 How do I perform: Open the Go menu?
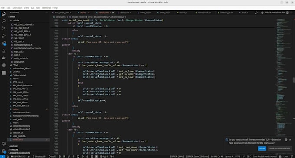coord(33,8)
